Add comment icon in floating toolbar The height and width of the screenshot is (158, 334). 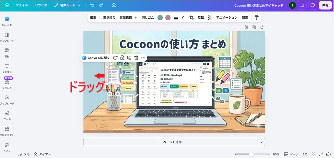pyautogui.click(x=115, y=58)
